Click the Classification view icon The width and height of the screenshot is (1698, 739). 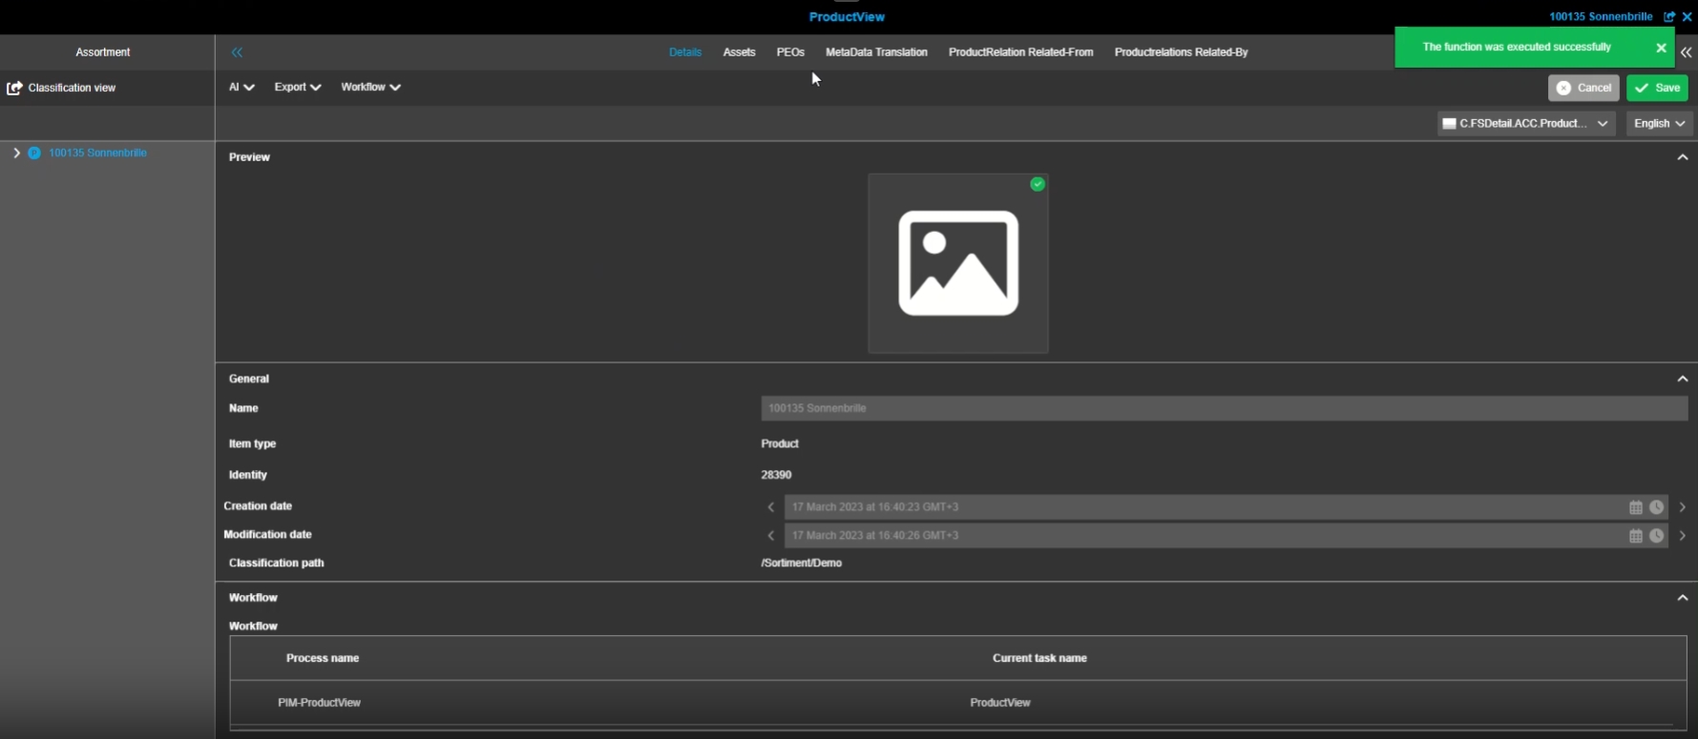[14, 88]
